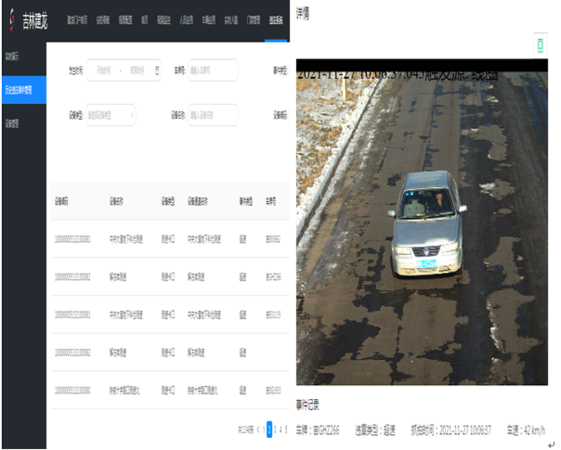Go to page 5 in pagination
This screenshot has width=561, height=450.
pos(286,428)
